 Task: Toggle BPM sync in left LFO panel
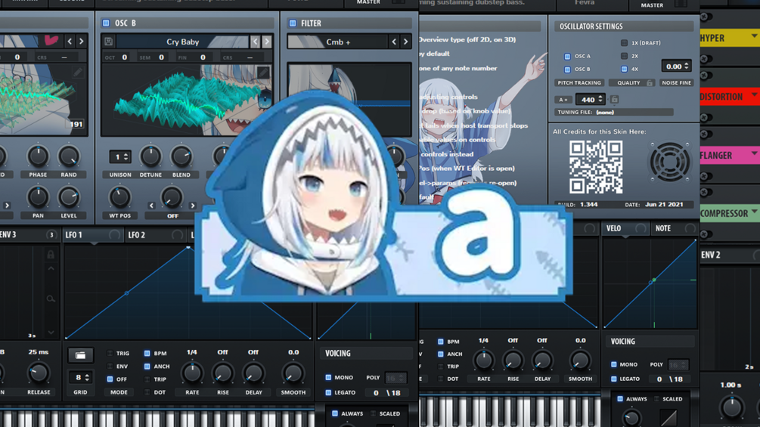pos(147,354)
